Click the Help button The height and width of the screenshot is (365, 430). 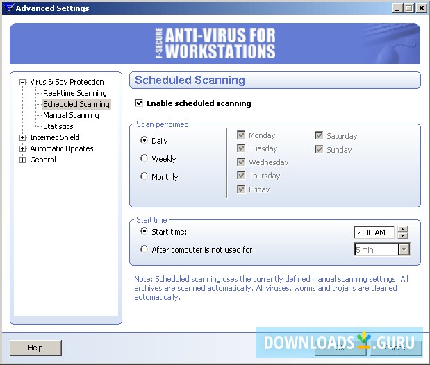coord(35,348)
